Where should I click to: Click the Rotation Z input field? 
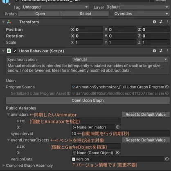tap(156, 36)
